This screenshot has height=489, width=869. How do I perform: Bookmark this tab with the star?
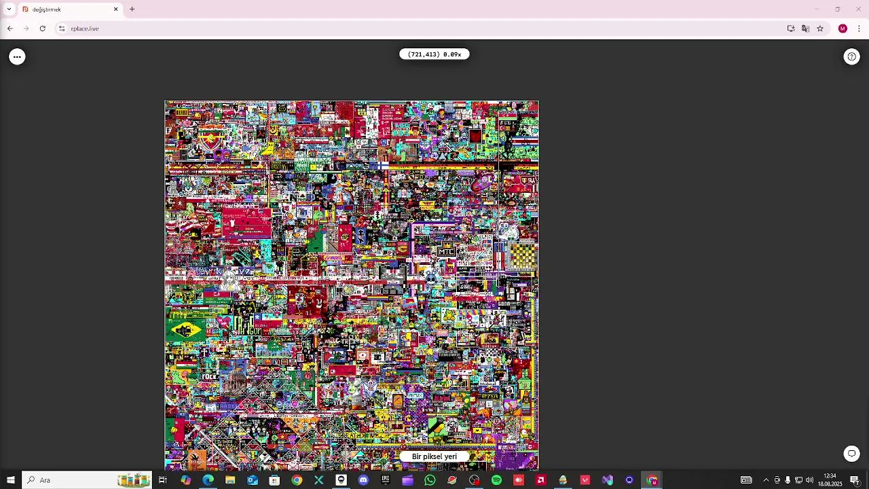pyautogui.click(x=820, y=29)
